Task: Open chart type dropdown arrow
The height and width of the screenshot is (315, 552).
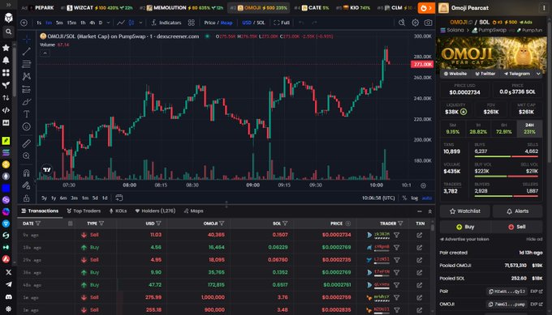Action: click(140, 23)
